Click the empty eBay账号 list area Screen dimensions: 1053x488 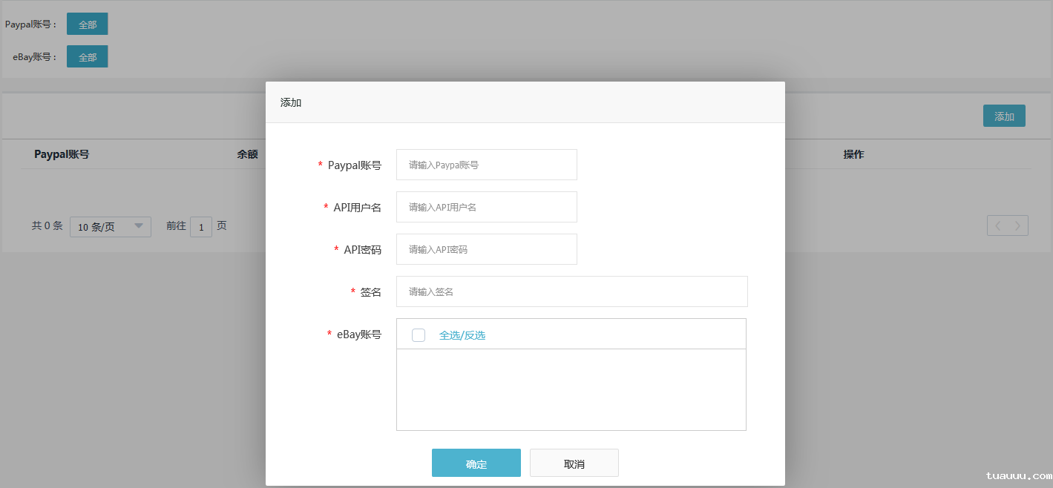point(571,389)
